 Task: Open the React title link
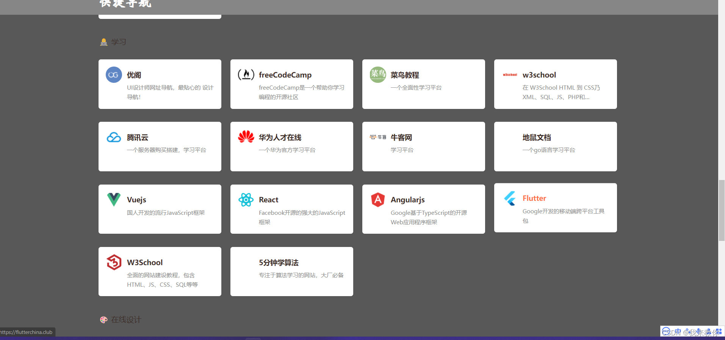tap(269, 200)
